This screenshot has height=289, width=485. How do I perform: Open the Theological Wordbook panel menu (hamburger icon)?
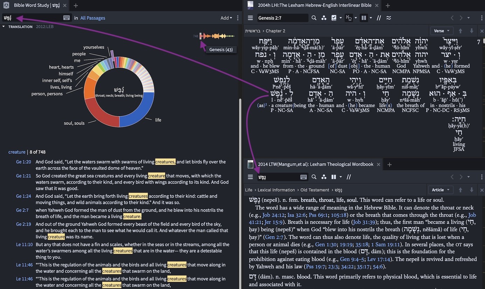pos(250,177)
